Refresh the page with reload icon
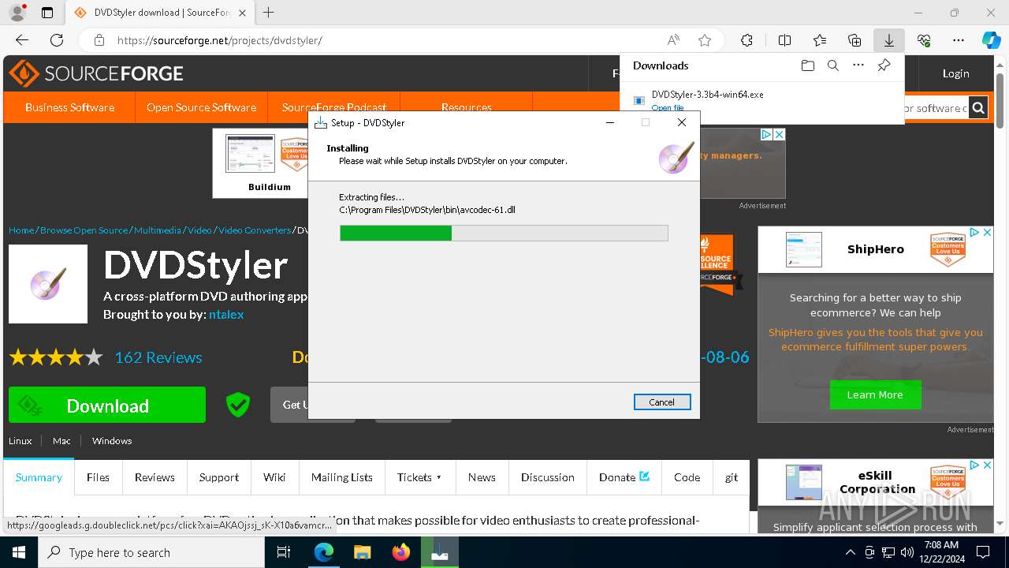Image resolution: width=1009 pixels, height=568 pixels. (57, 40)
